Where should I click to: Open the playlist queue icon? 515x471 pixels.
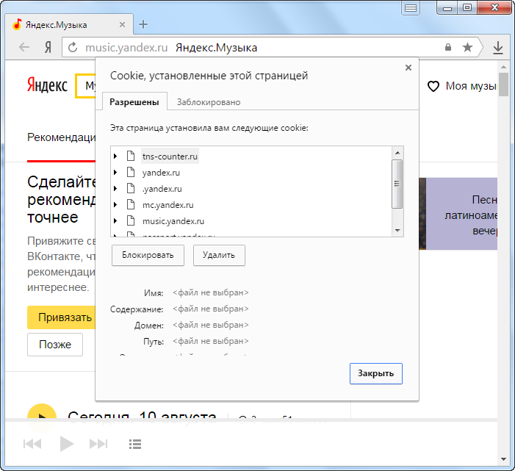click(135, 444)
